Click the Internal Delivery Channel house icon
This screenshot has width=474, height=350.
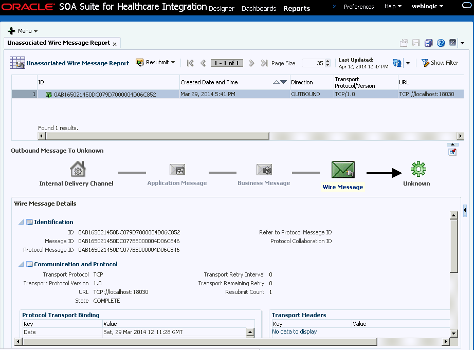[x=78, y=169]
